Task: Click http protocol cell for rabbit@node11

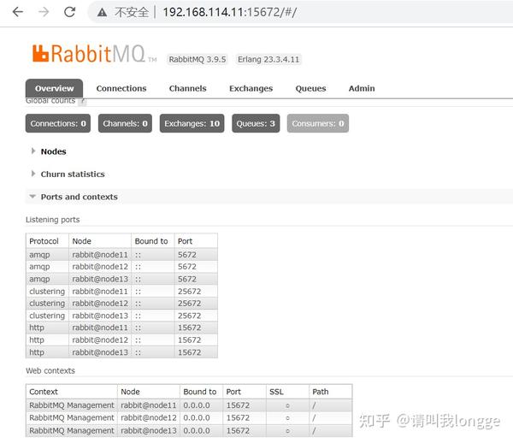Action: [x=37, y=328]
